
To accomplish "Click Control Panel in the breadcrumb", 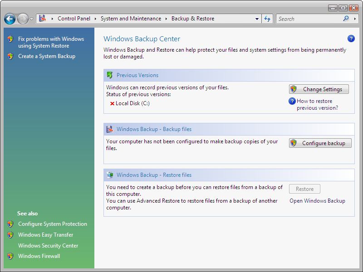I will pyautogui.click(x=74, y=19).
